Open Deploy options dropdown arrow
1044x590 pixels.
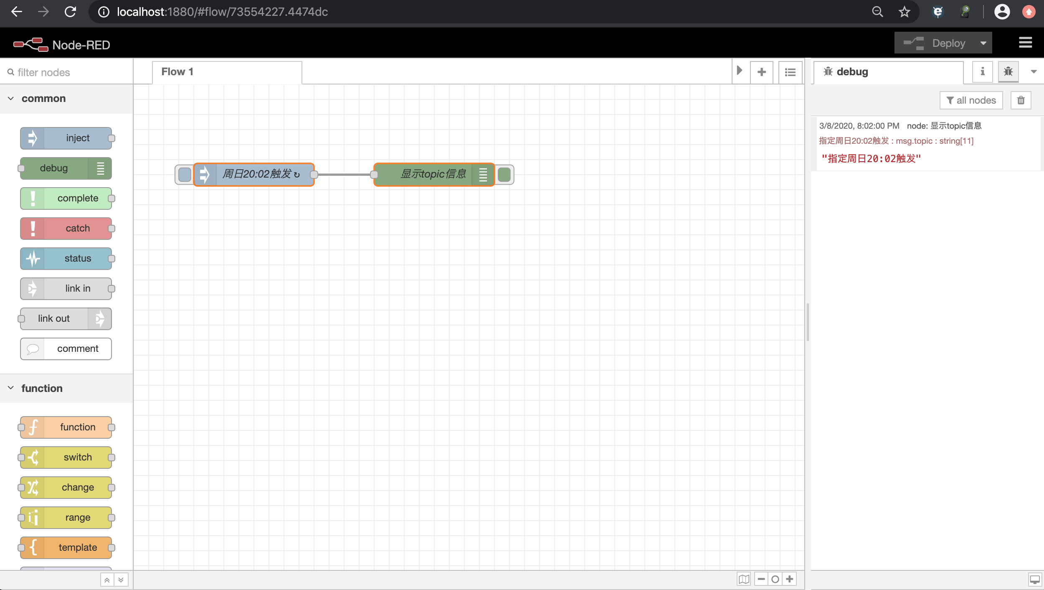pos(983,43)
